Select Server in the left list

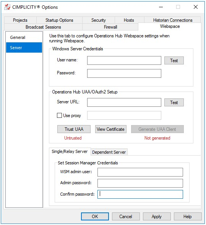click(24, 48)
